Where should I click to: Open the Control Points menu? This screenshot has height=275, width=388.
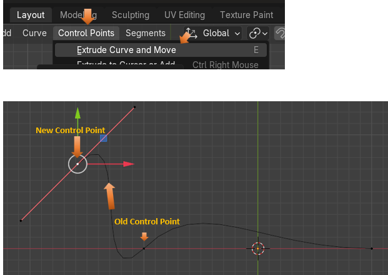click(86, 33)
